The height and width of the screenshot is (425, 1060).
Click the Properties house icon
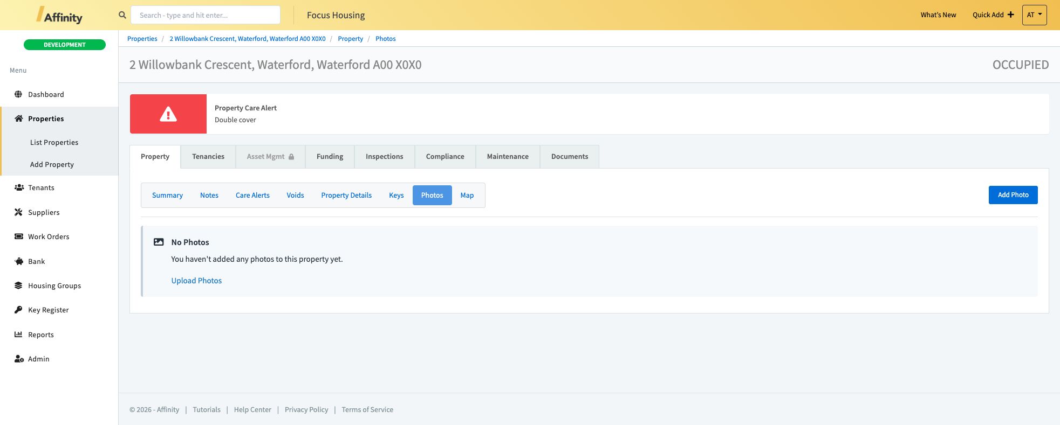pyautogui.click(x=18, y=119)
